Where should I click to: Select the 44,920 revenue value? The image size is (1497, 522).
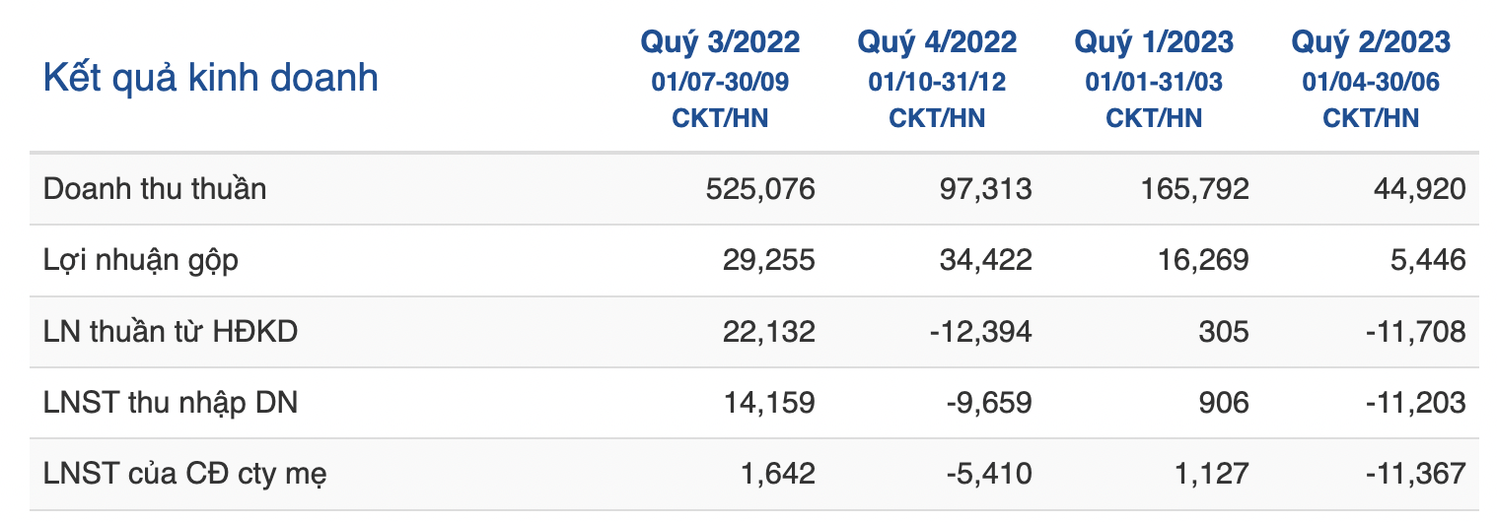click(x=1422, y=189)
